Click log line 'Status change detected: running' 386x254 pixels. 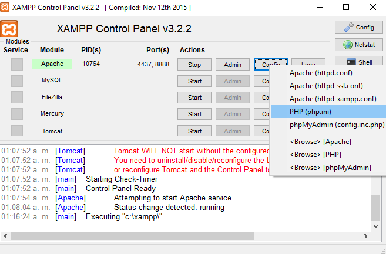tap(169, 207)
